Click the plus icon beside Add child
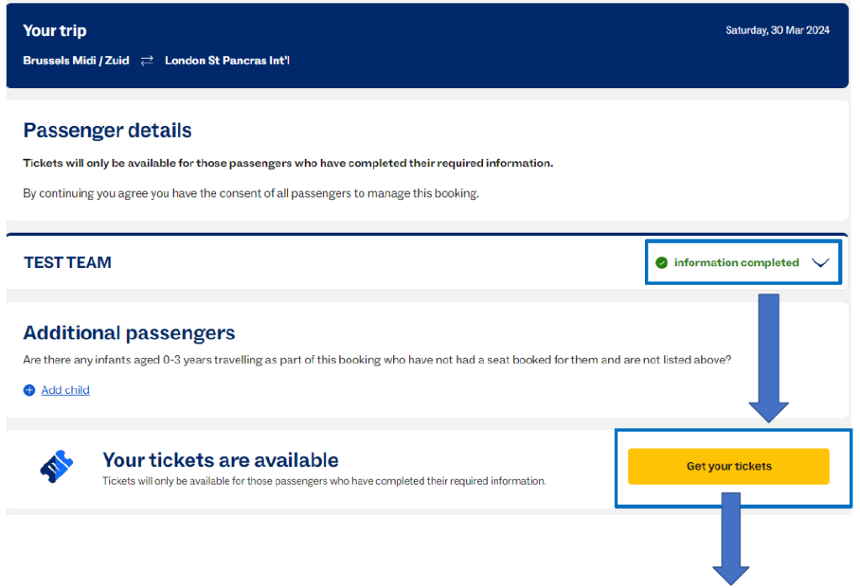 click(x=29, y=390)
